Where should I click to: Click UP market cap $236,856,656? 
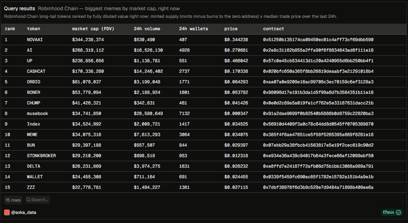tap(88, 60)
